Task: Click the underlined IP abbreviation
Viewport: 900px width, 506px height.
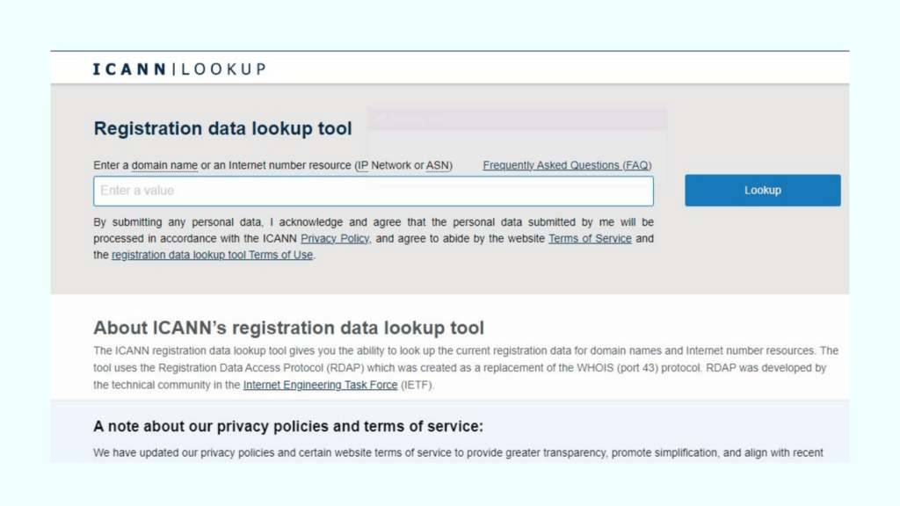Action: (x=363, y=165)
